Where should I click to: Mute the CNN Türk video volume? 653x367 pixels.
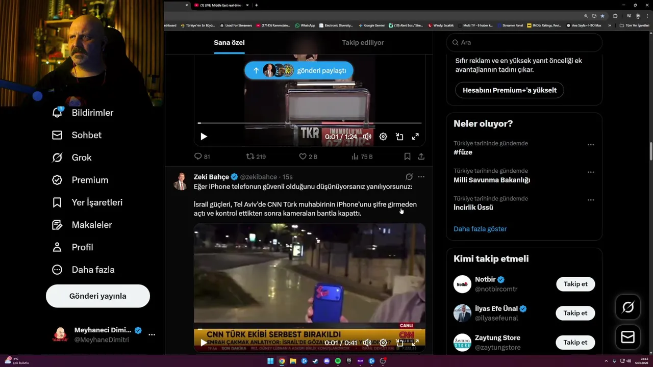coord(367,343)
